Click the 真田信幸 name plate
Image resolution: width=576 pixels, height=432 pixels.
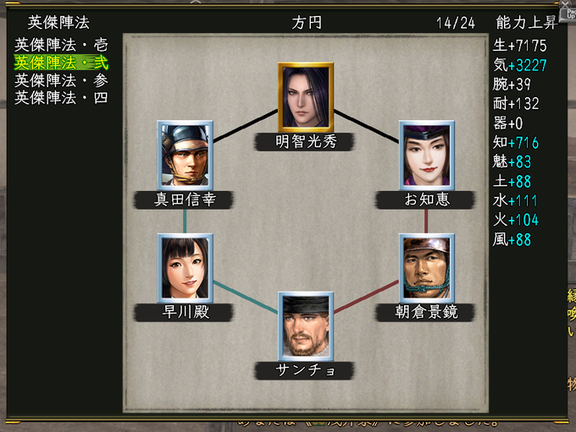click(184, 200)
